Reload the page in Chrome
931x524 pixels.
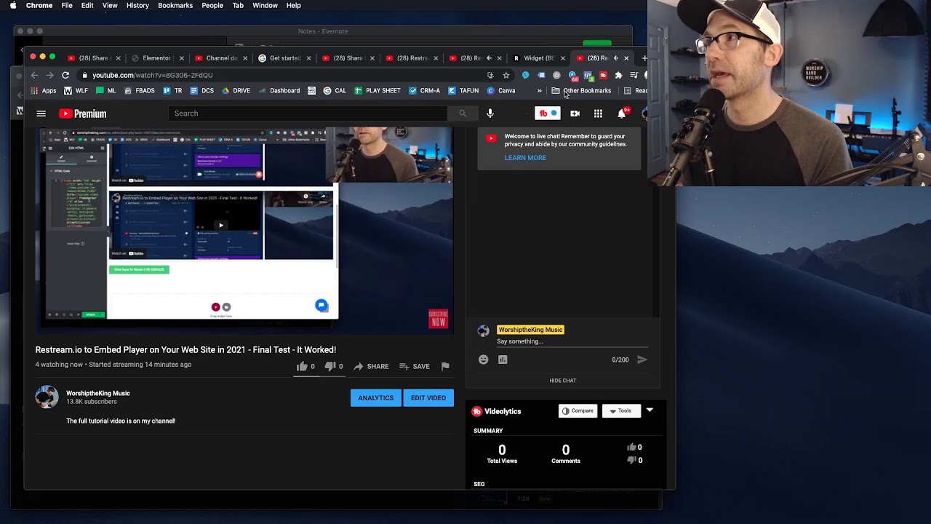pos(65,75)
